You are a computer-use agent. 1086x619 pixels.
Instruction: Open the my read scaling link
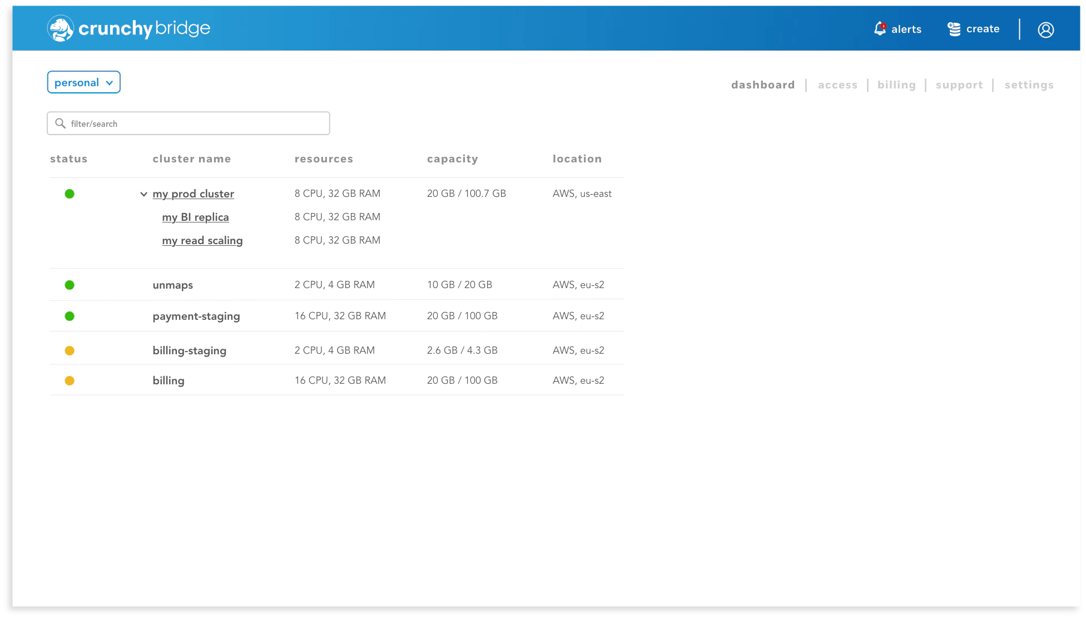(202, 241)
